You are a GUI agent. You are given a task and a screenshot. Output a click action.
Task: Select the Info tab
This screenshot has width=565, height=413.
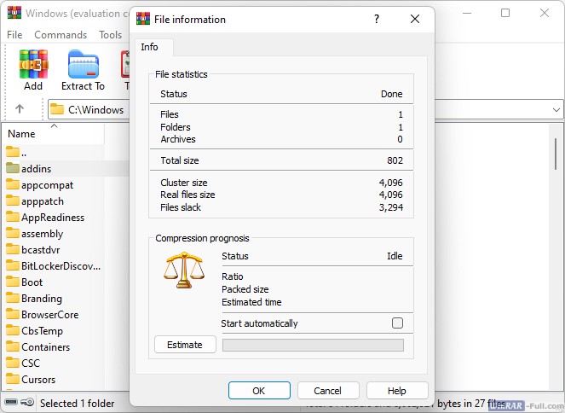(150, 48)
